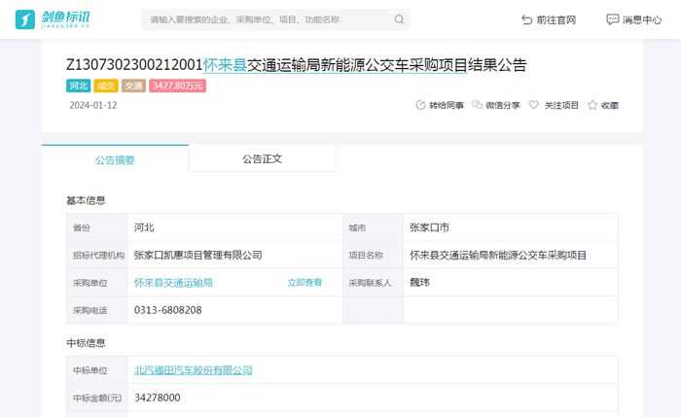Click the 中标金额(元) label cell
This screenshot has height=417, width=681.
point(97,398)
